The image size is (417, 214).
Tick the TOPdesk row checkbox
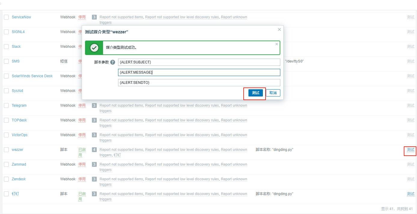[x=6, y=120]
